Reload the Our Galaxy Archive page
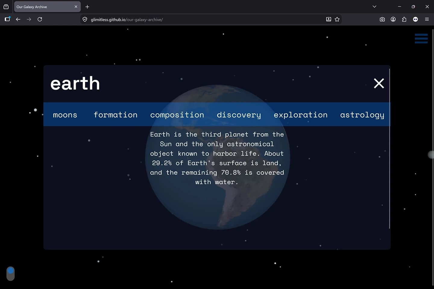Viewport: 434px width, 289px height. (x=40, y=19)
